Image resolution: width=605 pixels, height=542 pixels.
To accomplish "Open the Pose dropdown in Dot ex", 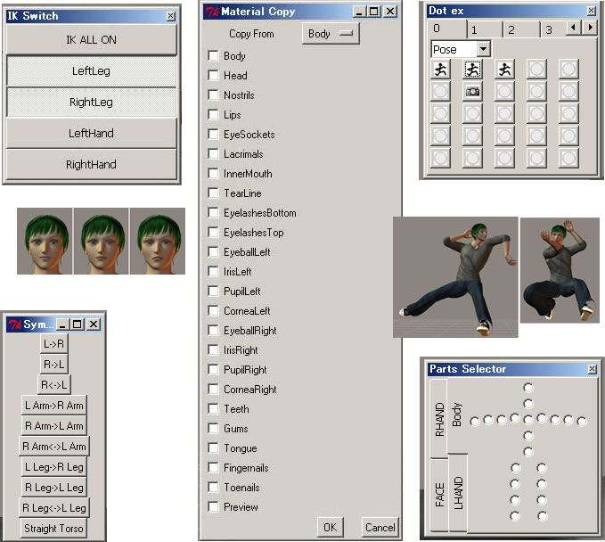I will click(483, 49).
